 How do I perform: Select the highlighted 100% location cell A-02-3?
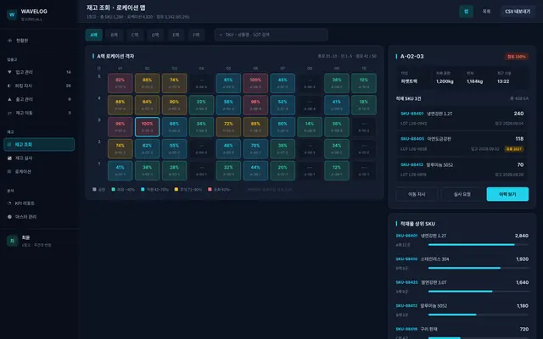pos(147,126)
